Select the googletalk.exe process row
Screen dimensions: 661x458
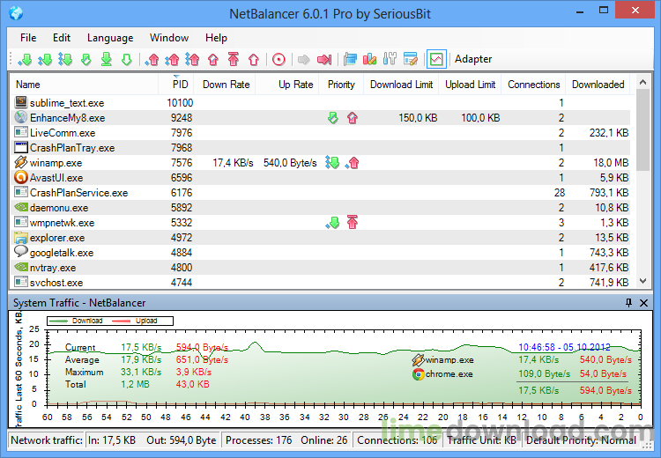(62, 253)
